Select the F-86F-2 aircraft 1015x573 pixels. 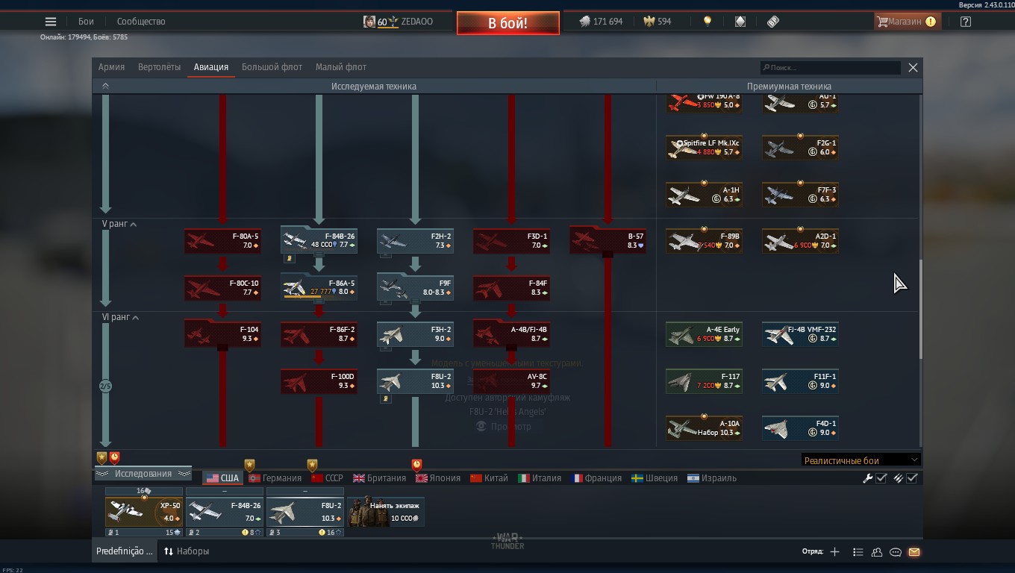(319, 334)
